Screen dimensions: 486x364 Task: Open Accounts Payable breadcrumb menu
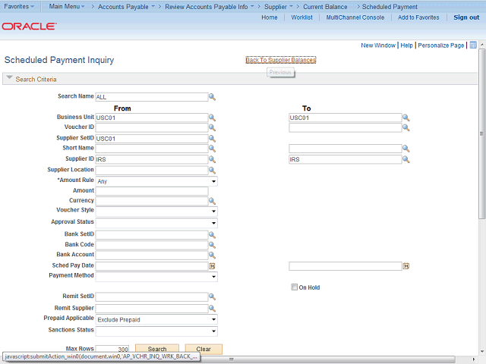[x=126, y=7]
